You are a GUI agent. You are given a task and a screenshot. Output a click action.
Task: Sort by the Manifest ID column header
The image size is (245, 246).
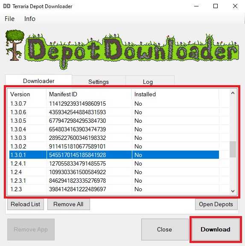tap(89, 94)
